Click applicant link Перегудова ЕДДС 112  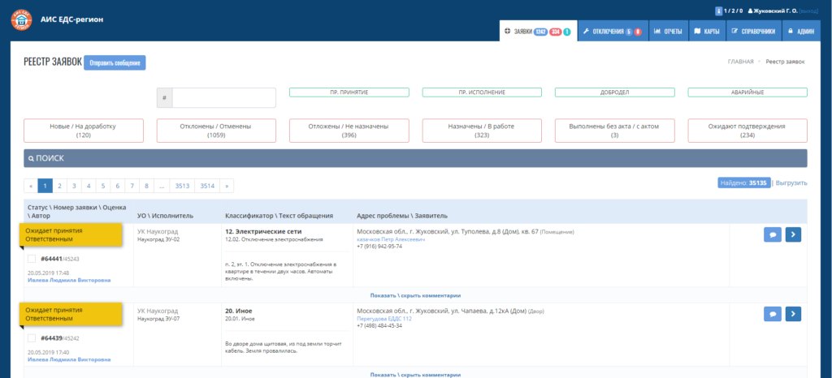click(x=384, y=319)
